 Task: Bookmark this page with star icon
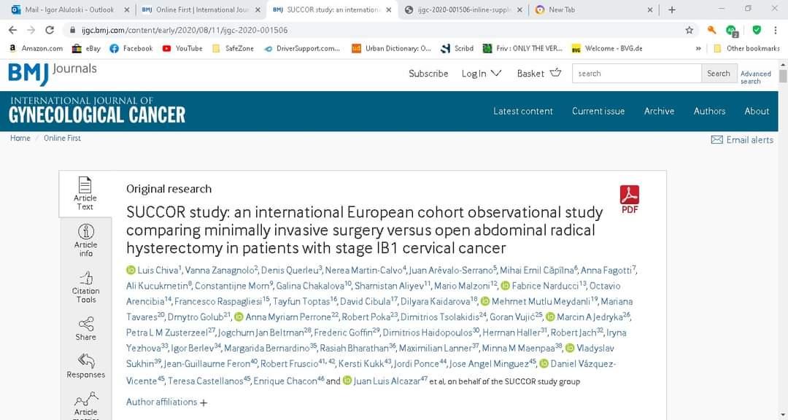tap(689, 30)
